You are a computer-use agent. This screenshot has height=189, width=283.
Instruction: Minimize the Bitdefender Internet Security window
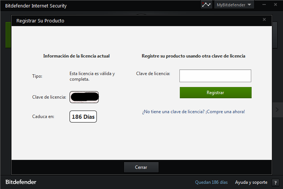[264, 5]
